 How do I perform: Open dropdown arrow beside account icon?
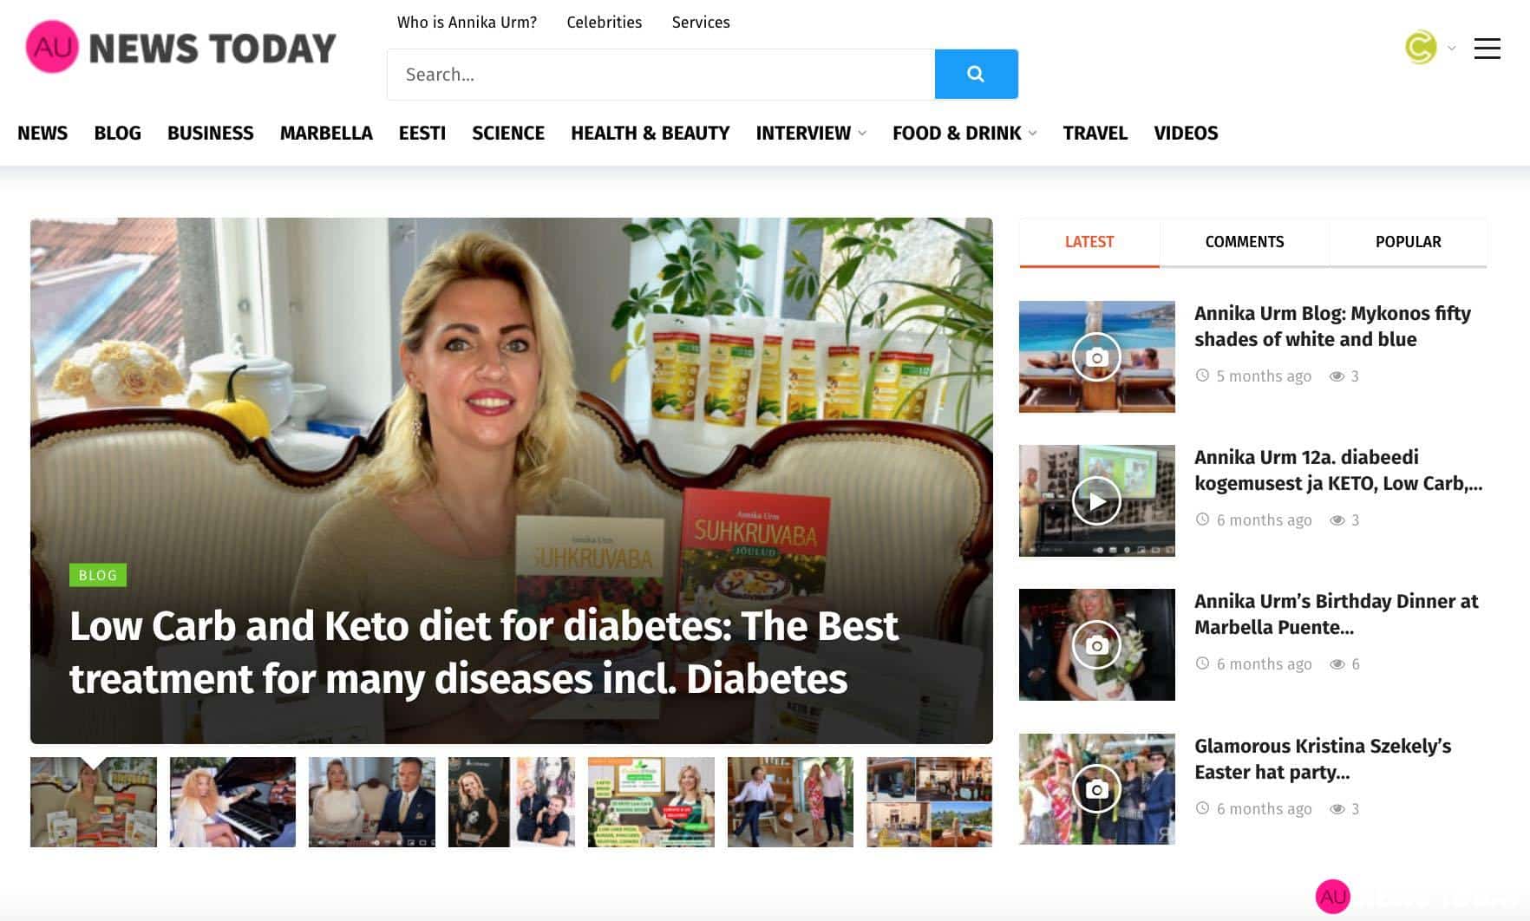[1451, 49]
